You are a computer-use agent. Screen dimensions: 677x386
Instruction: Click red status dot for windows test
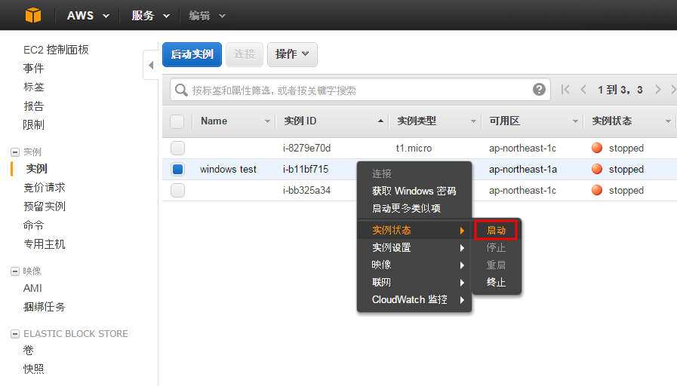pyautogui.click(x=597, y=169)
